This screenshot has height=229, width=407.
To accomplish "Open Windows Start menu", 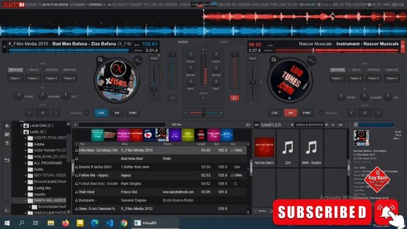I will pos(7,223).
